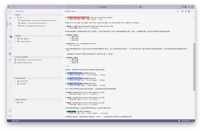Open the Manage gear icon
The height and width of the screenshot is (131, 202).
tap(10, 116)
